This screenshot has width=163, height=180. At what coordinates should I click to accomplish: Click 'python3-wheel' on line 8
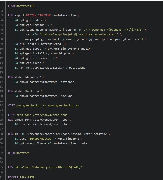pyautogui.click(x=132, y=39)
